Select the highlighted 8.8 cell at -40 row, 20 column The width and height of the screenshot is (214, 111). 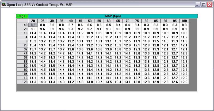click(x=33, y=25)
